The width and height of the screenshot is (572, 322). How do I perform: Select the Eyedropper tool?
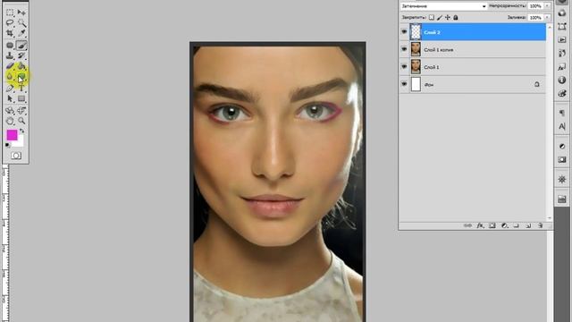21,33
